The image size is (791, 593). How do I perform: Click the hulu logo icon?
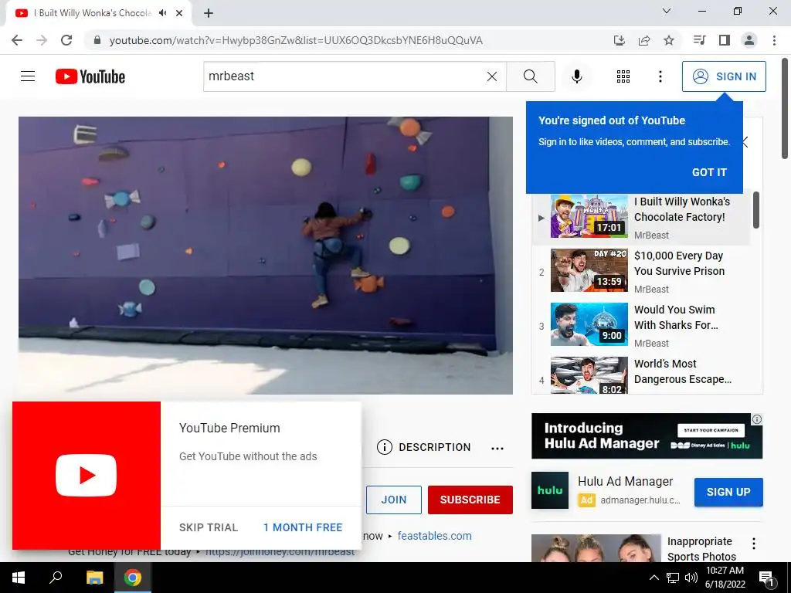point(550,490)
